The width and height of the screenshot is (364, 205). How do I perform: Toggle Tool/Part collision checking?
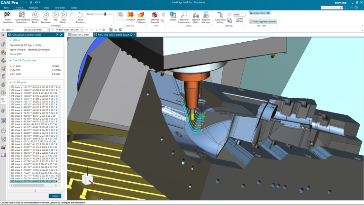pyautogui.click(x=130, y=17)
